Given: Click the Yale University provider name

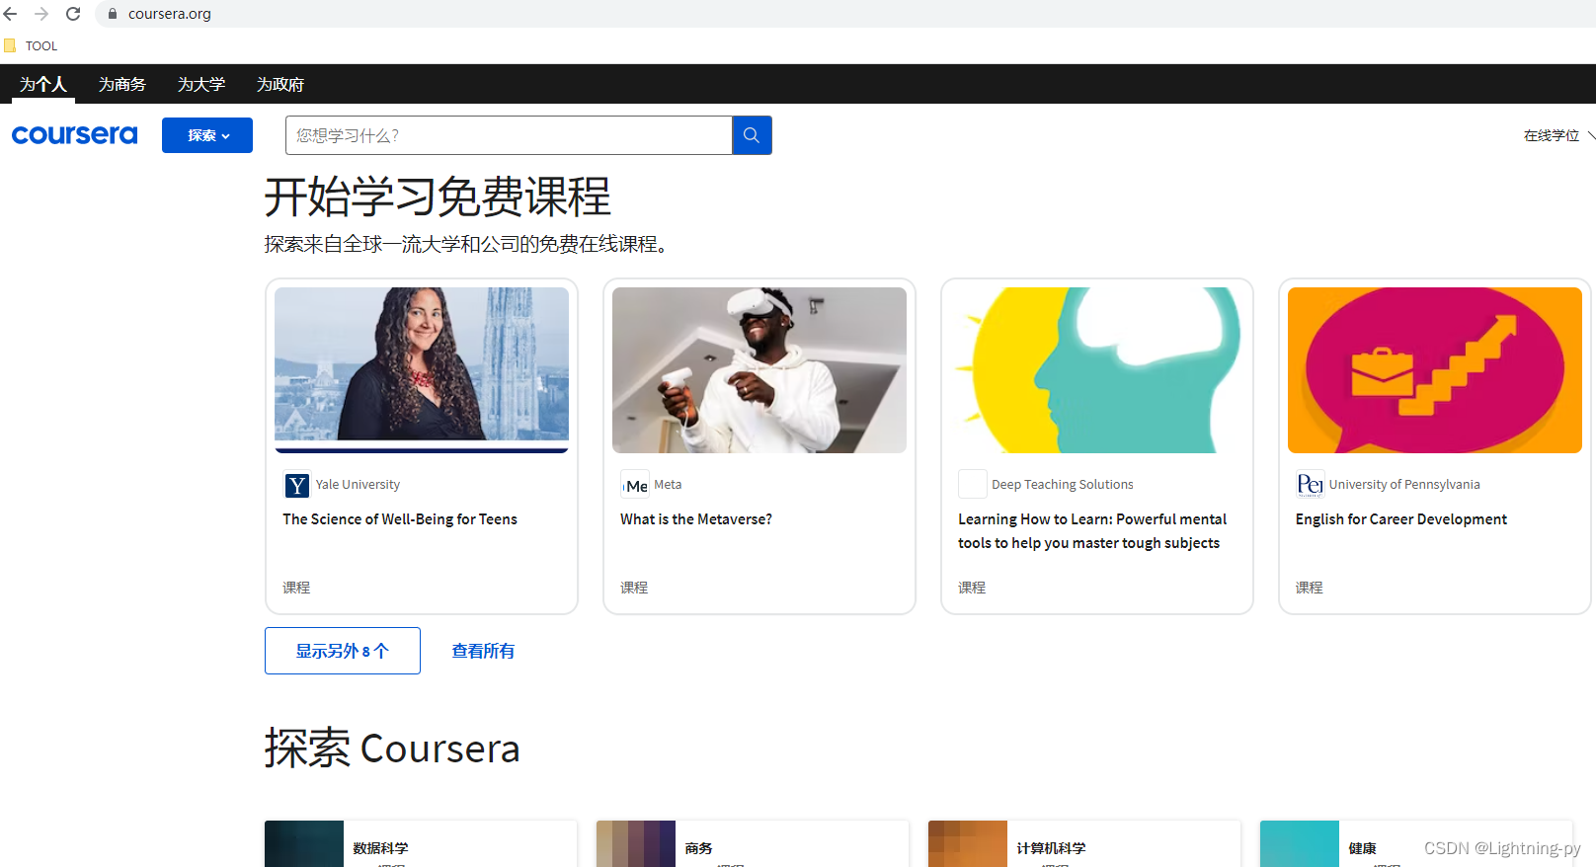Looking at the screenshot, I should 358,485.
